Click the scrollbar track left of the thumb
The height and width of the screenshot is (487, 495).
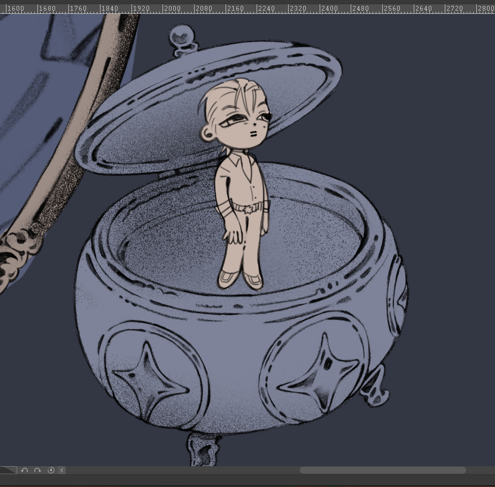[x=182, y=470]
